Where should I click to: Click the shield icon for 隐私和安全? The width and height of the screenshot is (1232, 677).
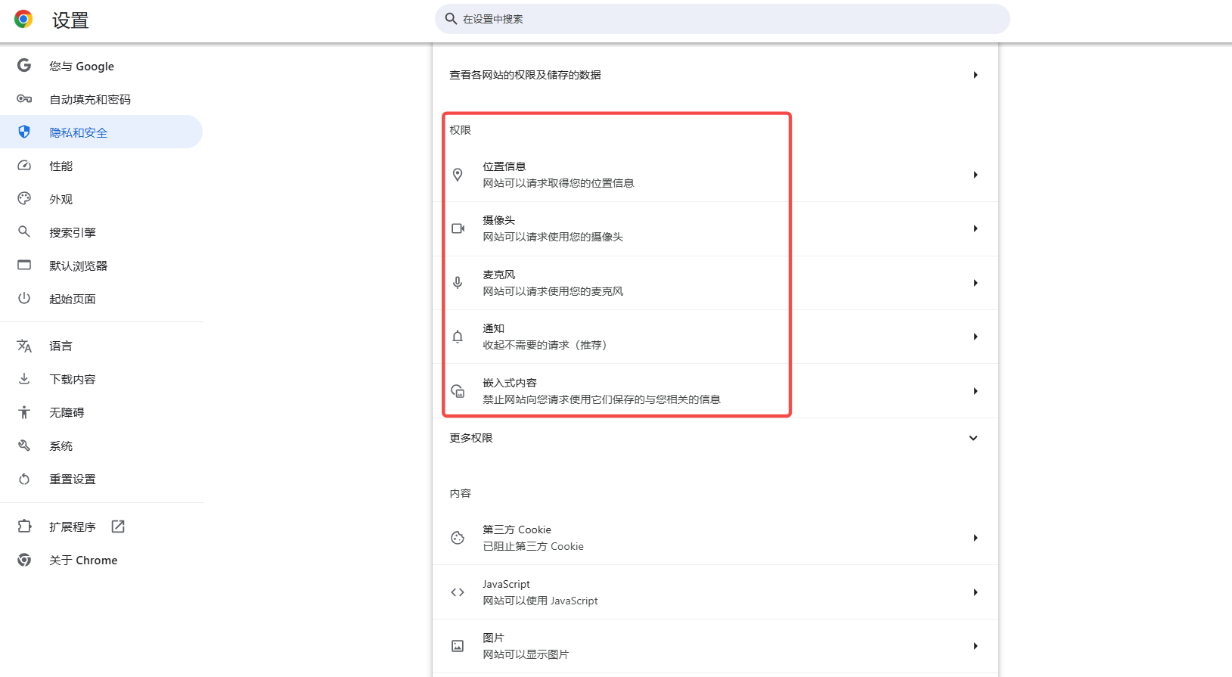tap(24, 132)
